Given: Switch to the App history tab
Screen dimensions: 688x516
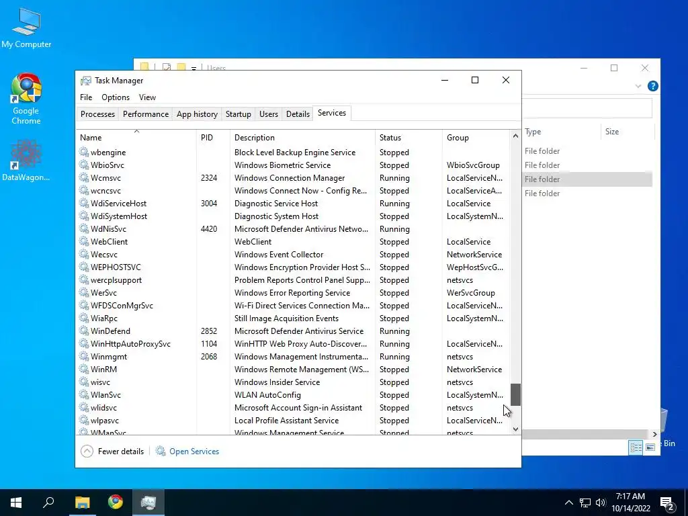Looking at the screenshot, I should pos(197,114).
